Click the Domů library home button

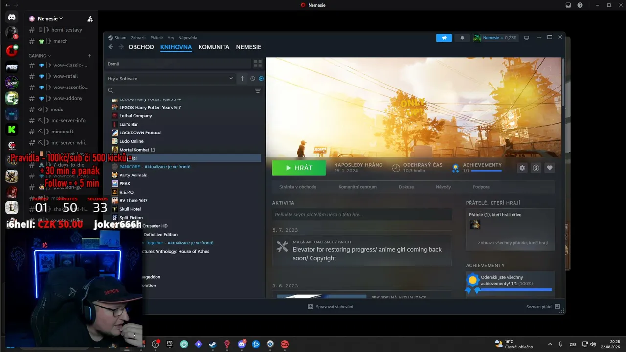point(179,64)
